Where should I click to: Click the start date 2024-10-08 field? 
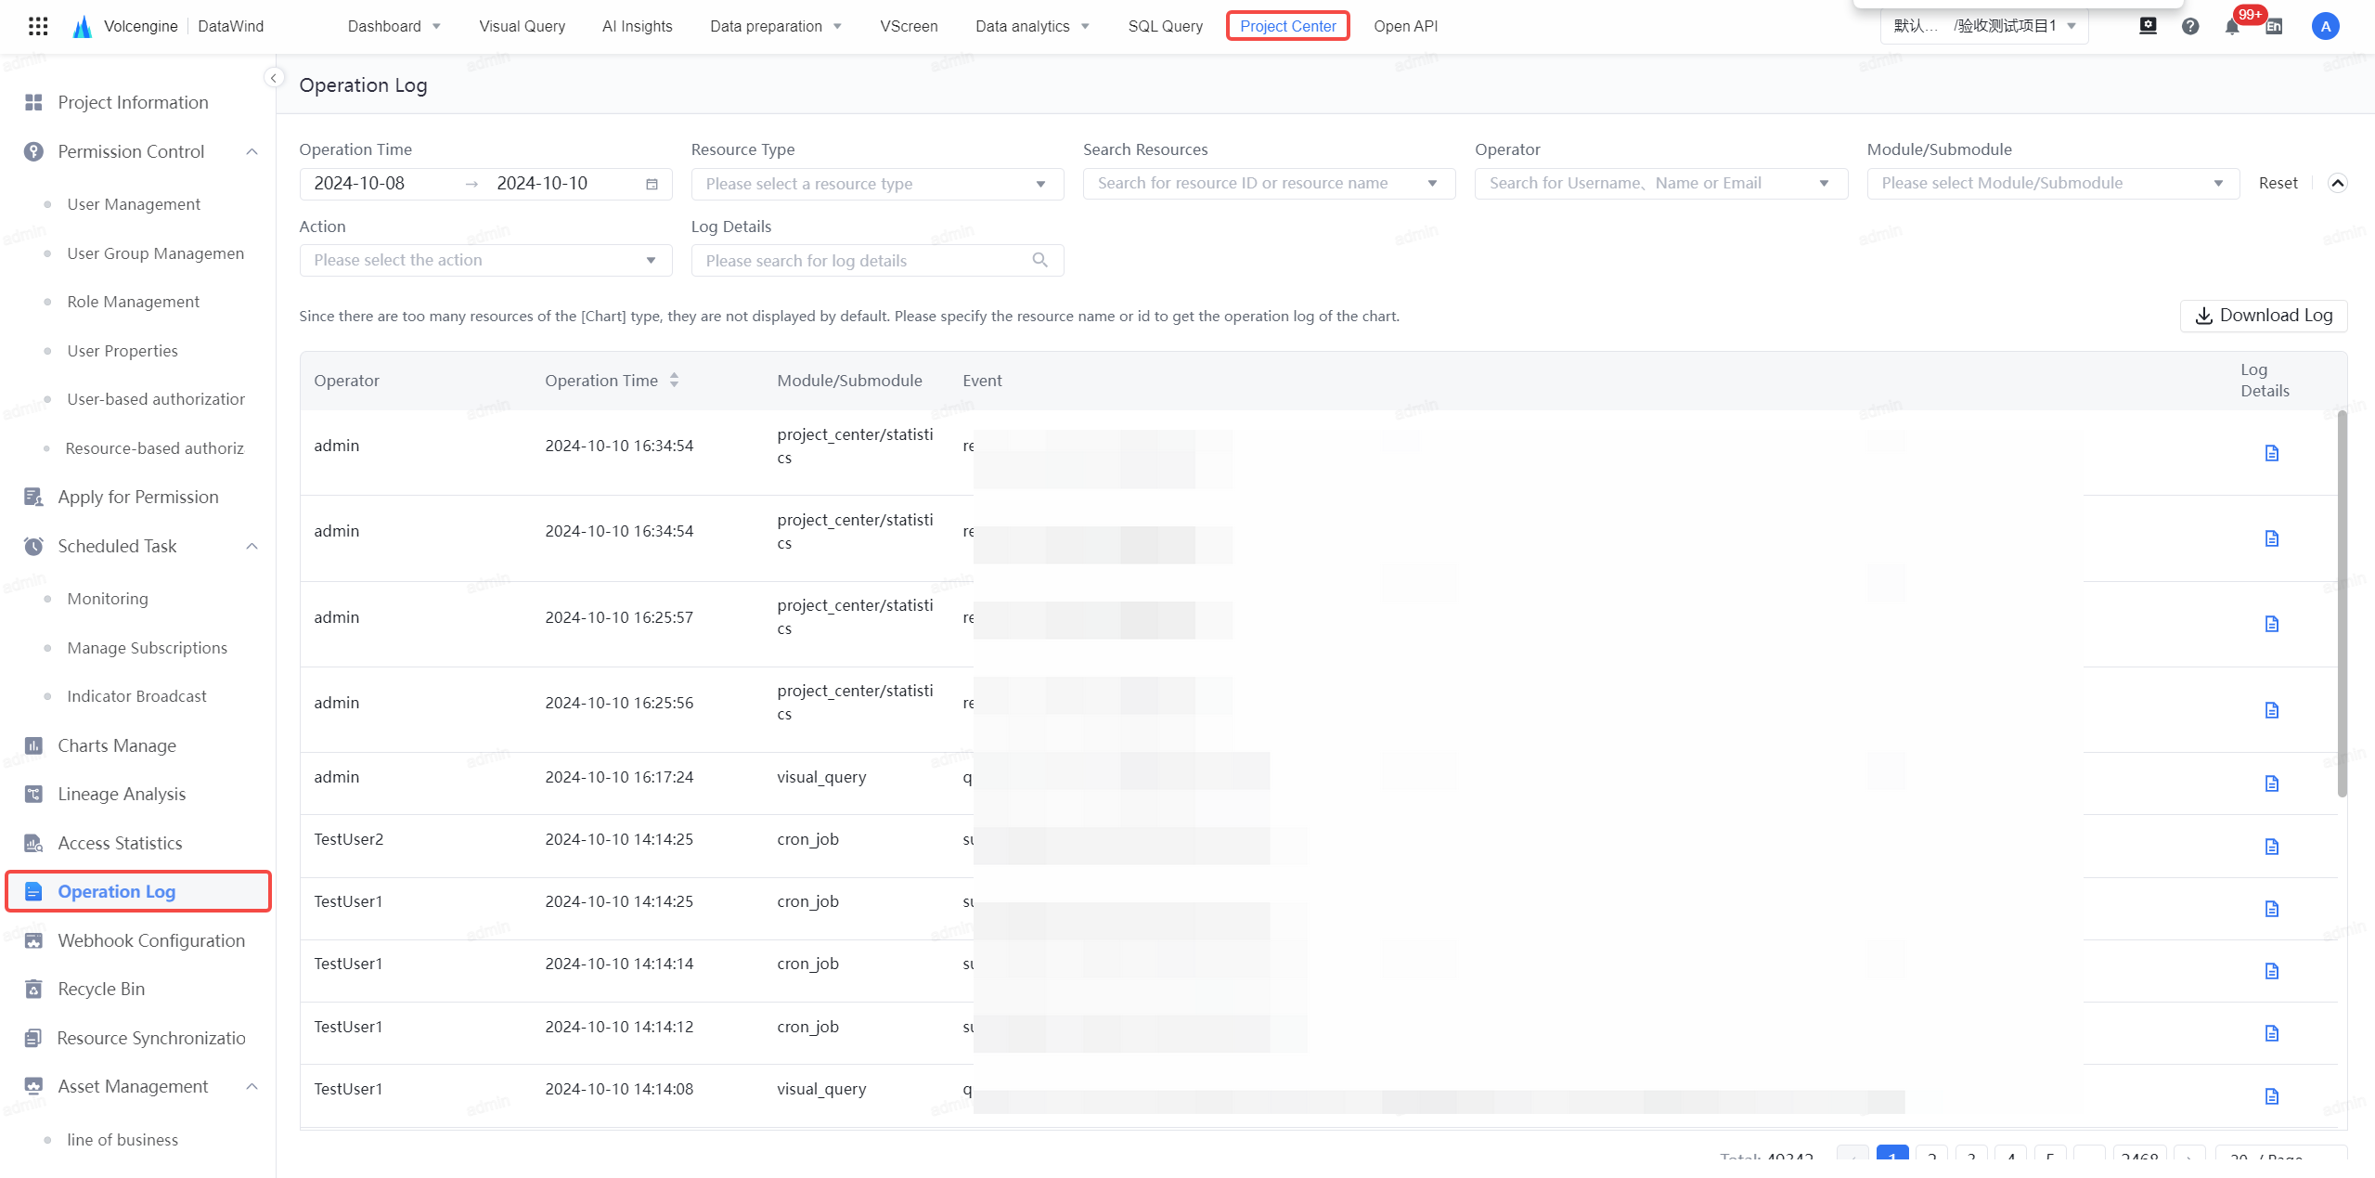tap(359, 183)
